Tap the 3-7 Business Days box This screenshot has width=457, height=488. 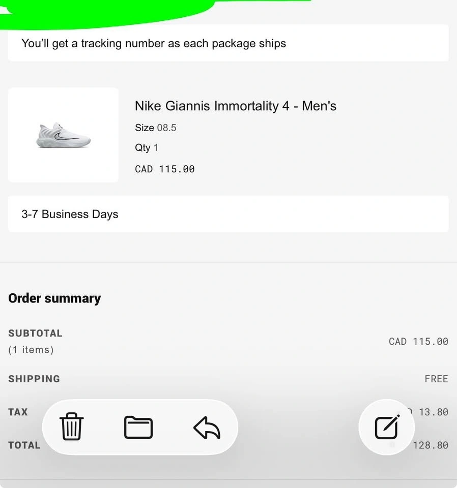click(x=228, y=214)
